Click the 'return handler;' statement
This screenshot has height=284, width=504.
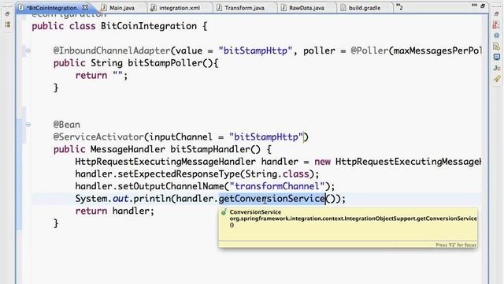point(115,211)
